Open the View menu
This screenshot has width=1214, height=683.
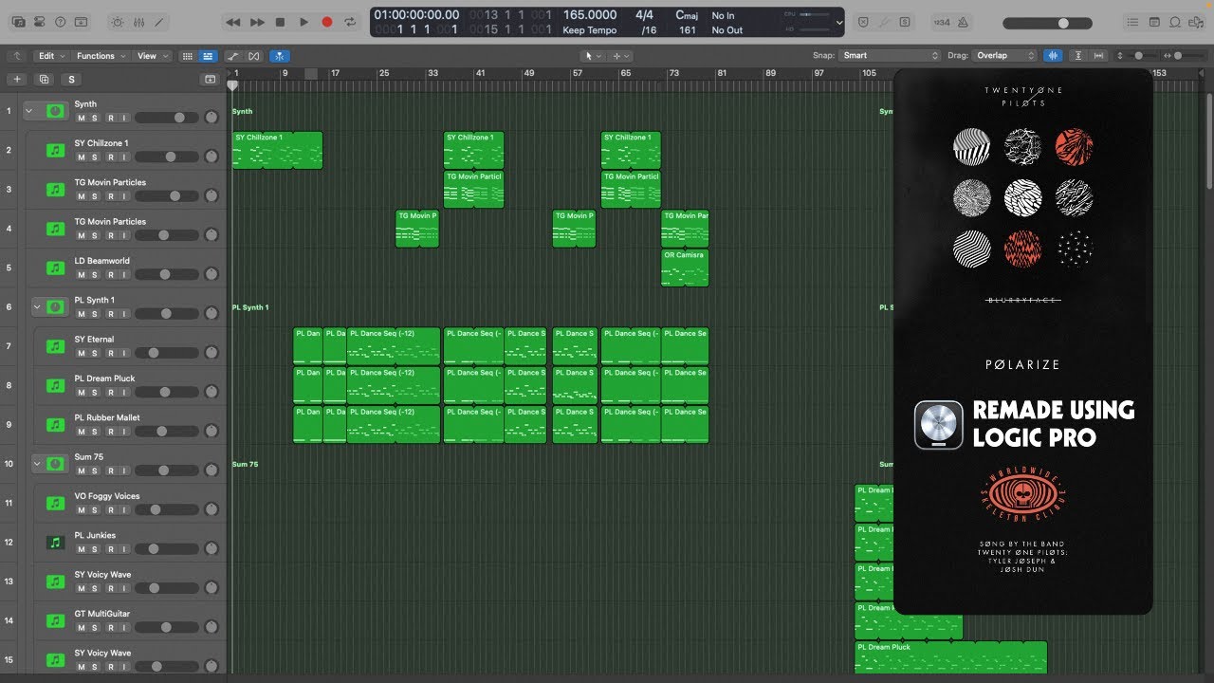[x=151, y=56]
